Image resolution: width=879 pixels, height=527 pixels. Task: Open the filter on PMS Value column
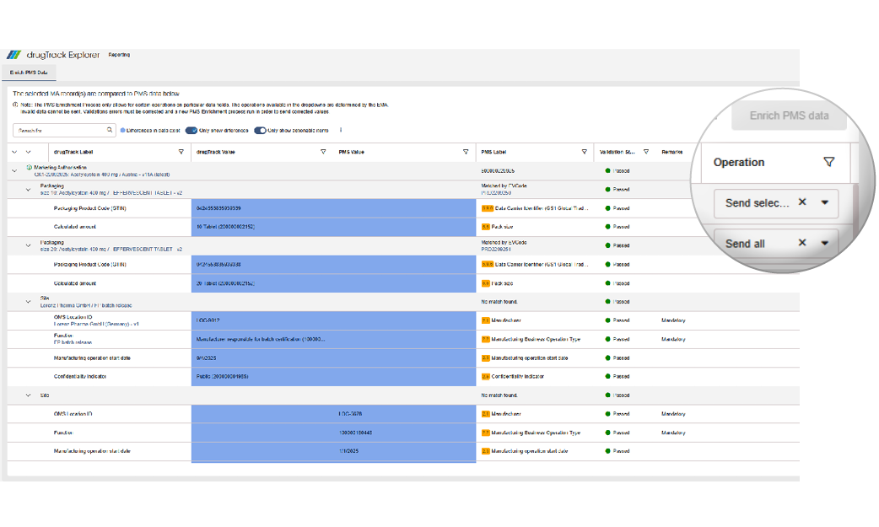pos(466,152)
